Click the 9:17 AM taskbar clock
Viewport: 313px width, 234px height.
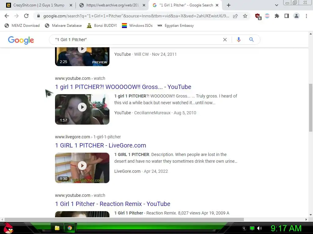click(286, 228)
